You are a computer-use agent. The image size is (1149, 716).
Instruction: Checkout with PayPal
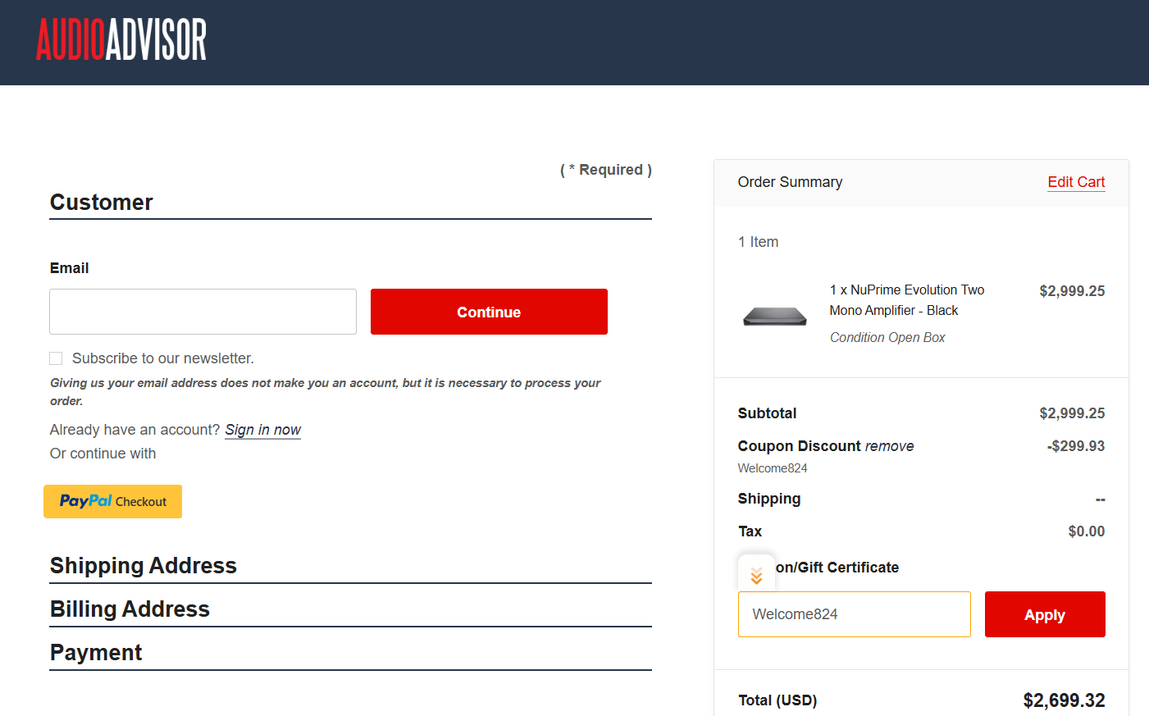pos(112,501)
